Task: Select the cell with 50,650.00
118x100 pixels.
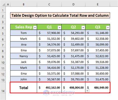Action: [x=98, y=73]
